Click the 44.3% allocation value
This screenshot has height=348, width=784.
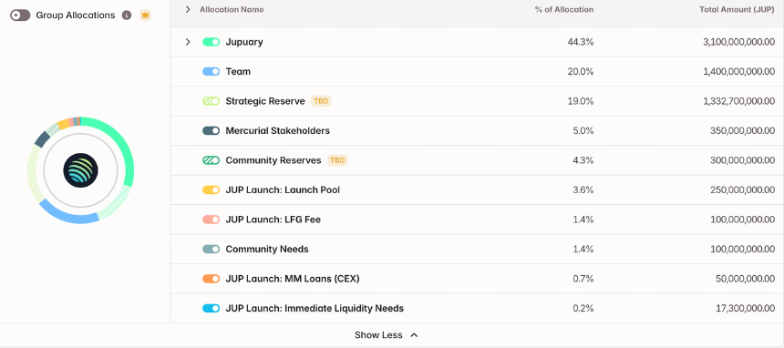click(x=581, y=42)
